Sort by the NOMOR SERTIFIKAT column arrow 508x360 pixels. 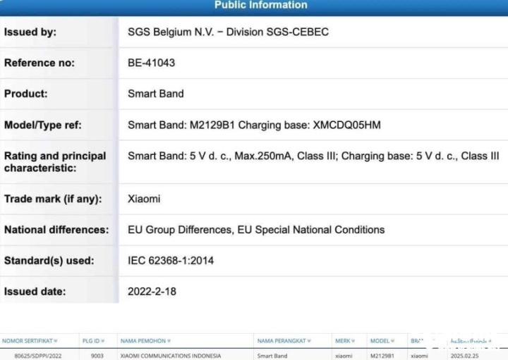pos(56,341)
